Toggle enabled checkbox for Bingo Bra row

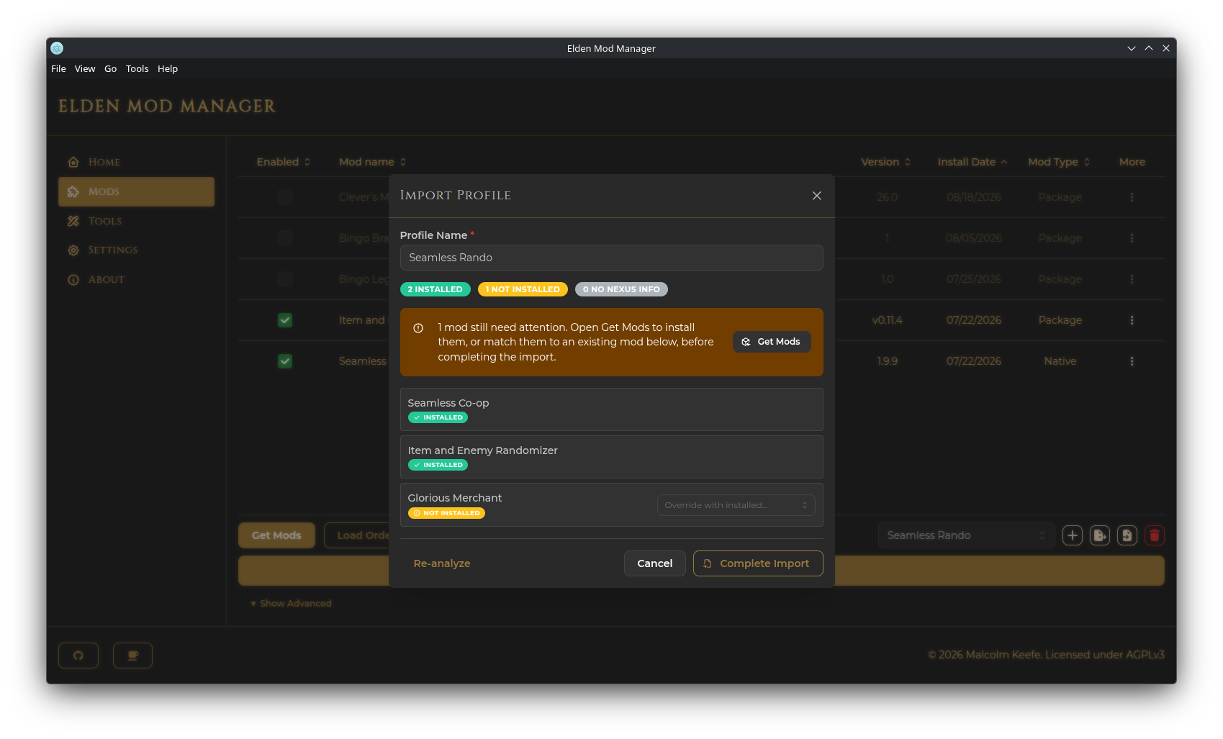(x=285, y=238)
